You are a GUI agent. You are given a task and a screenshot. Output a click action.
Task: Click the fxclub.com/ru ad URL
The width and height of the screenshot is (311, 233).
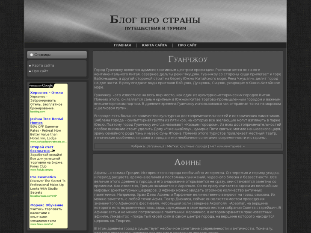click(41, 170)
